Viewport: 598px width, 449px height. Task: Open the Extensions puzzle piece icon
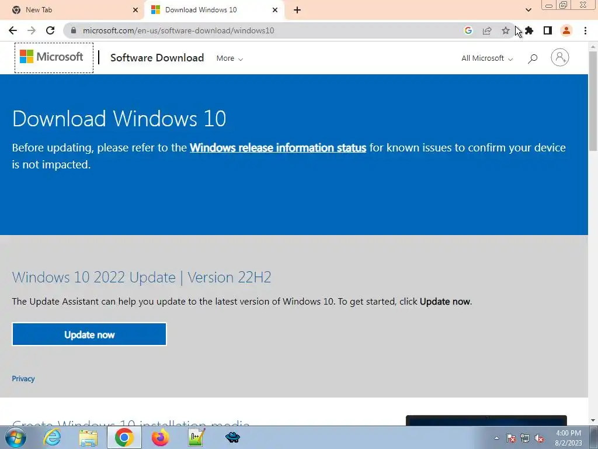pyautogui.click(x=529, y=30)
